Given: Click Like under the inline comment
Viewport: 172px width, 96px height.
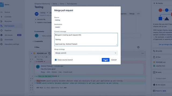Looking at the screenshot, I should 60,72.
